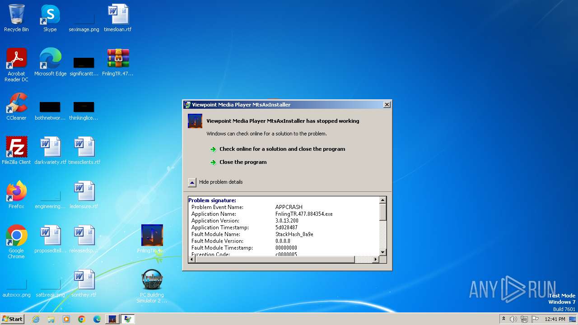Select the releasedsp... document icon
578x325 pixels.
tap(84, 239)
